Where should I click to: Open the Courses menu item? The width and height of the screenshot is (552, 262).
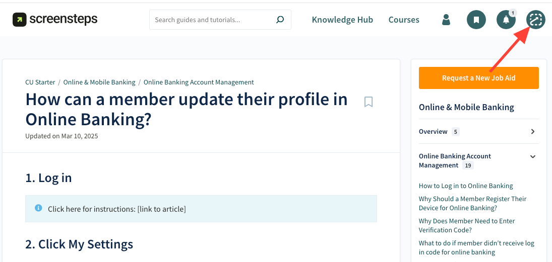click(x=404, y=20)
